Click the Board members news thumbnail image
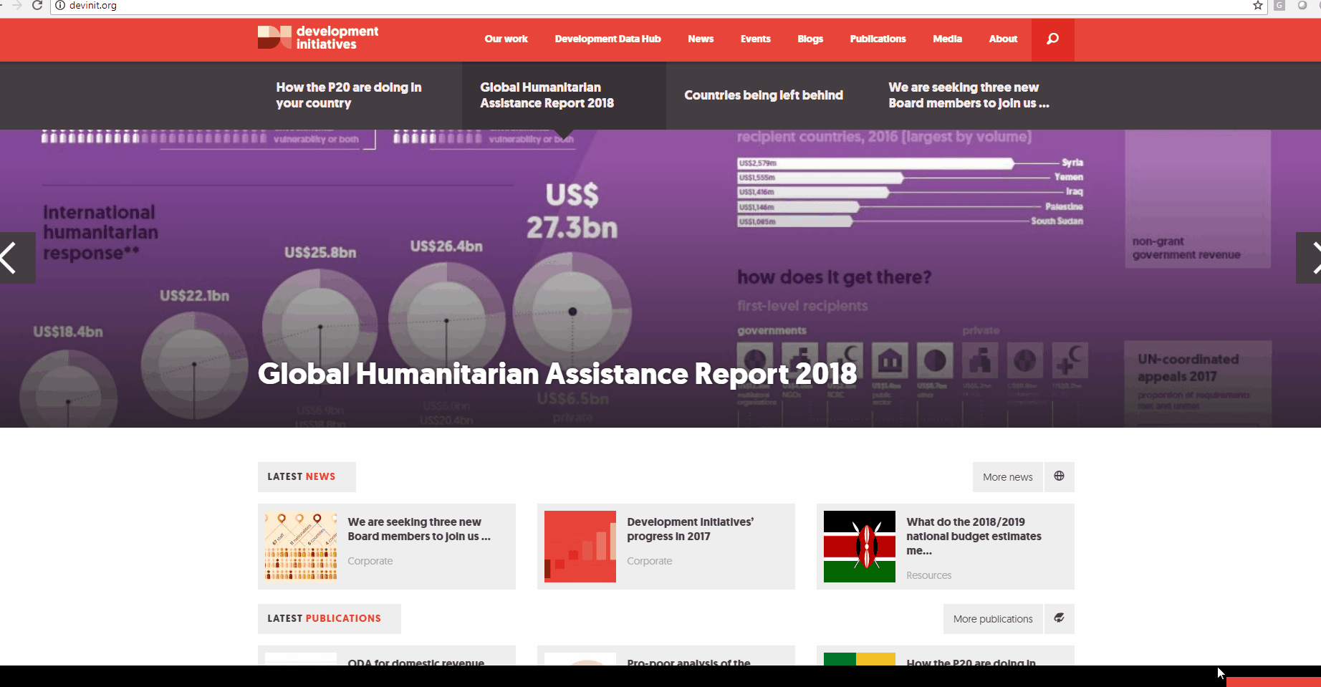 coord(301,547)
